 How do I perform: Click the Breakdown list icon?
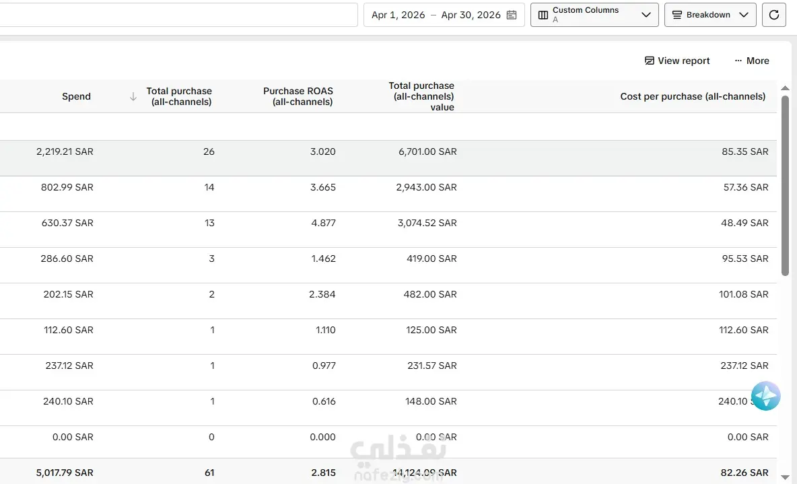coord(677,15)
